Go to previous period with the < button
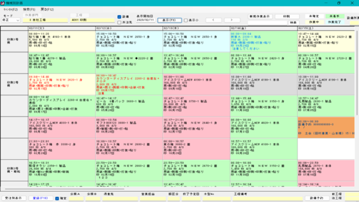The image size is (359, 202). tap(213, 20)
